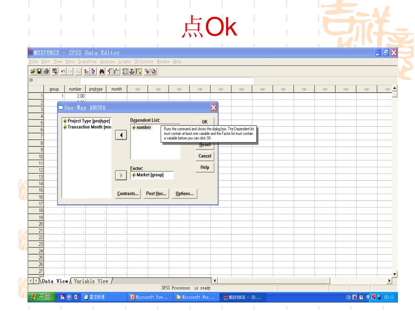The height and width of the screenshot is (311, 415).
Task: Open the Edit menu
Action: (45, 62)
